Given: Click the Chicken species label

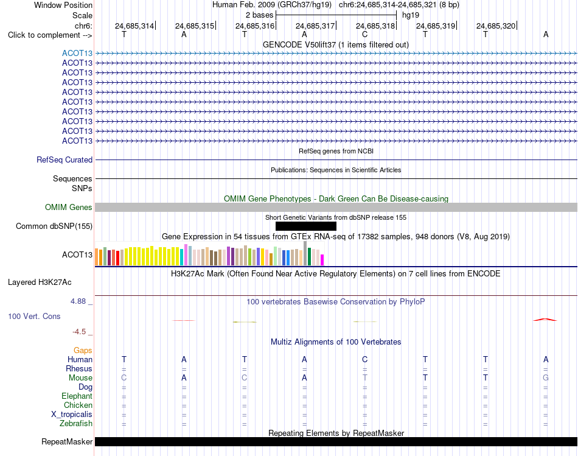Looking at the screenshot, I should pyautogui.click(x=78, y=405).
